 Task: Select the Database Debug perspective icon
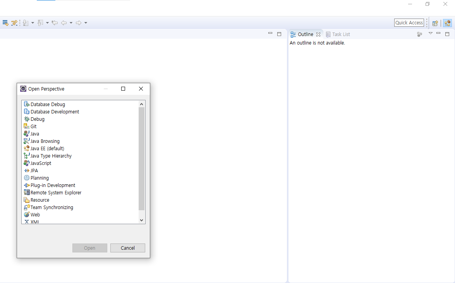tap(27, 104)
